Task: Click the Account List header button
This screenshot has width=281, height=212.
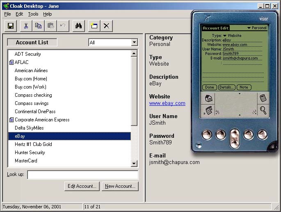Action: (32, 42)
